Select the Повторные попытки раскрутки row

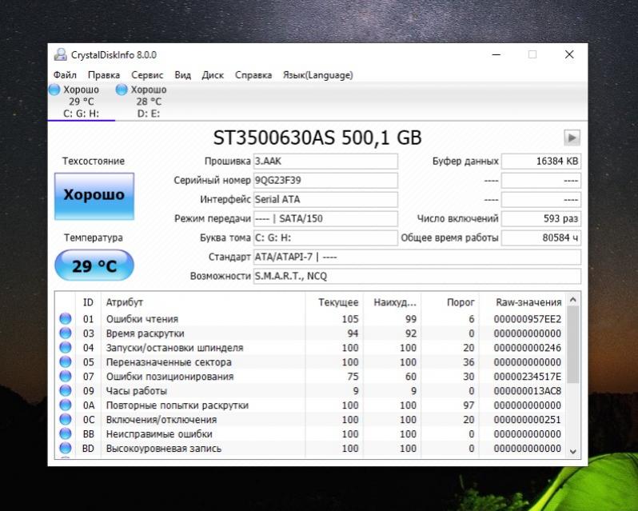pos(311,405)
